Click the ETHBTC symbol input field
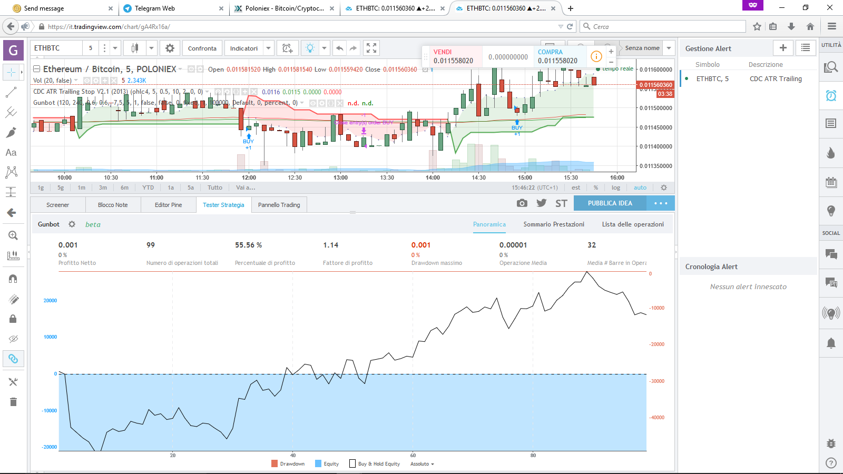This screenshot has width=843, height=474. [x=56, y=48]
